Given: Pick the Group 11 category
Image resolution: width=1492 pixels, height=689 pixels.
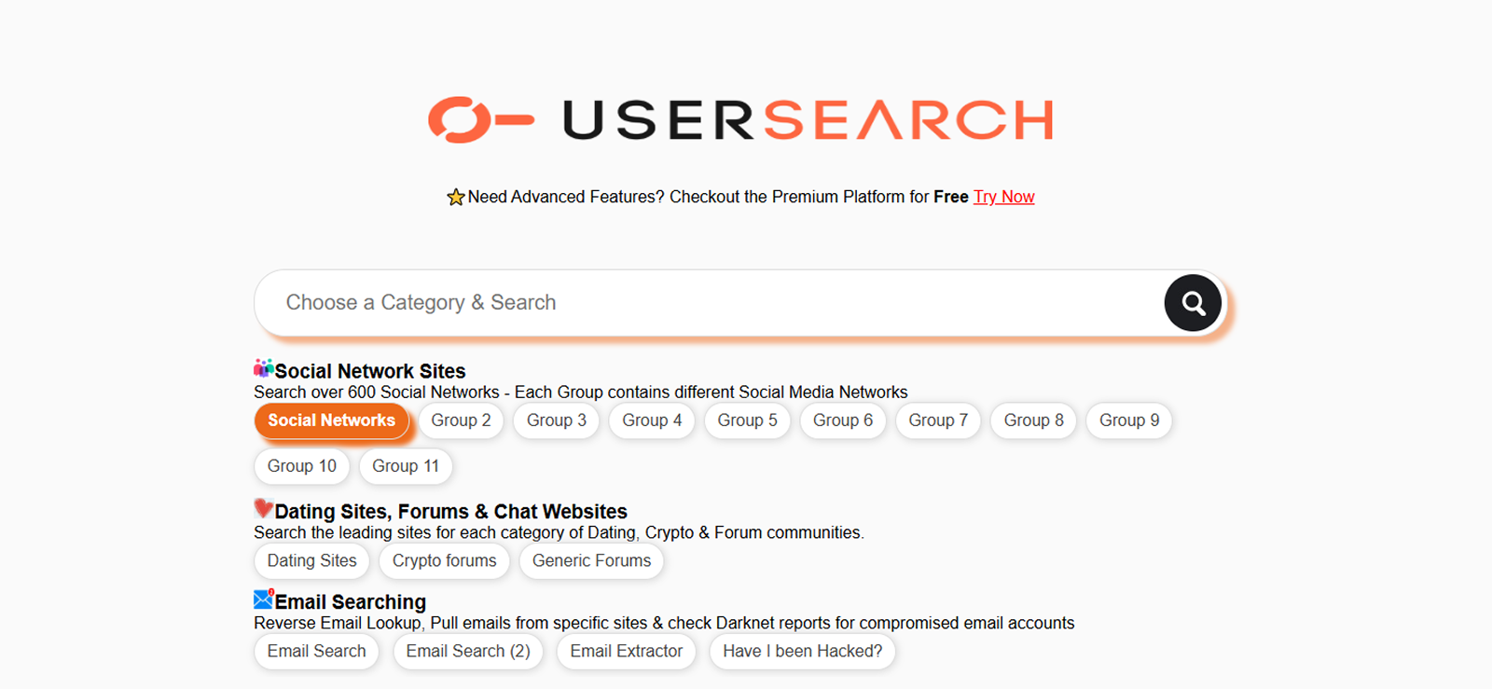Looking at the screenshot, I should 405,466.
